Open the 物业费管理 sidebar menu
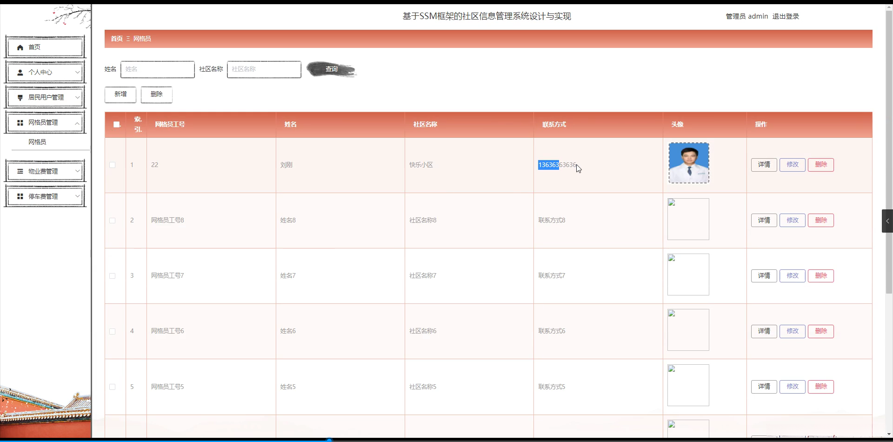Image resolution: width=893 pixels, height=442 pixels. click(x=45, y=171)
